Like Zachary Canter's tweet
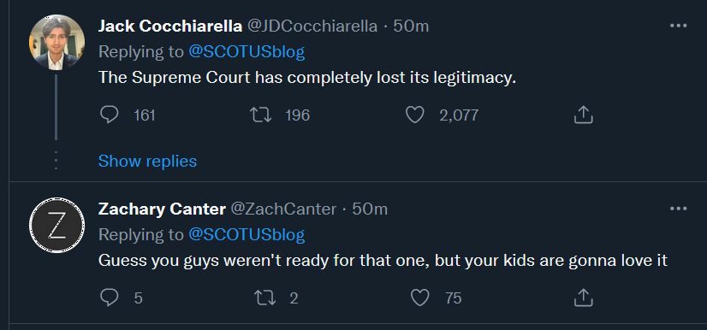707x330 pixels. (x=420, y=298)
